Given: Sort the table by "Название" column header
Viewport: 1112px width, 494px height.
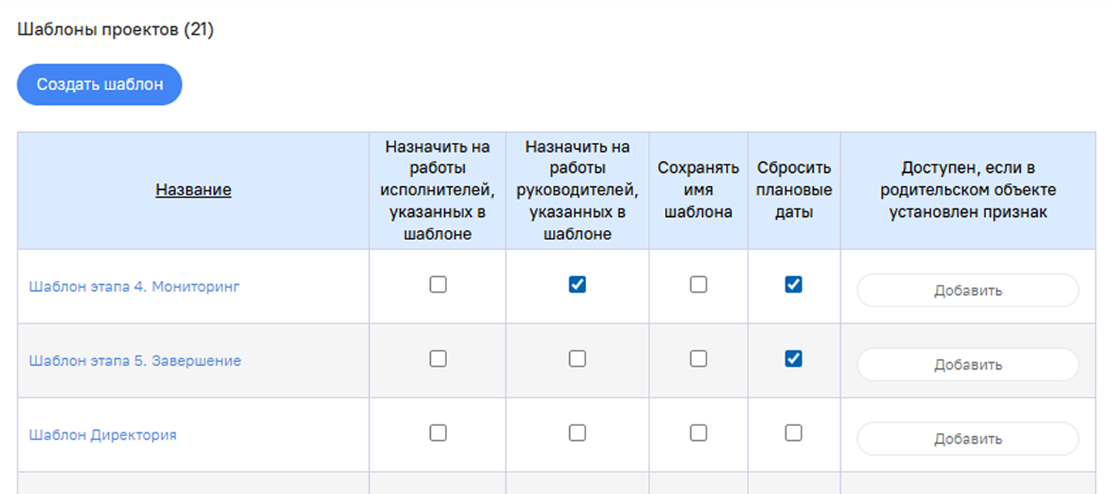Looking at the screenshot, I should [193, 190].
